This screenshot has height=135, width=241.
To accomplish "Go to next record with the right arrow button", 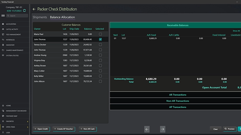I will [163, 129].
